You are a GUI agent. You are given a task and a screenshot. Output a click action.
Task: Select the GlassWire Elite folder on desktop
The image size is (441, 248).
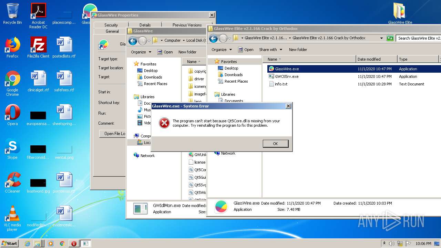coord(400,14)
